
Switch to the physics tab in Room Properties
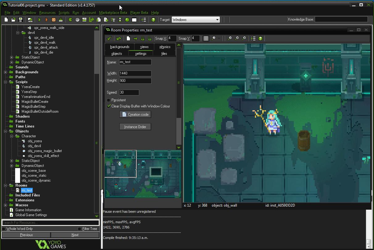[x=164, y=46]
